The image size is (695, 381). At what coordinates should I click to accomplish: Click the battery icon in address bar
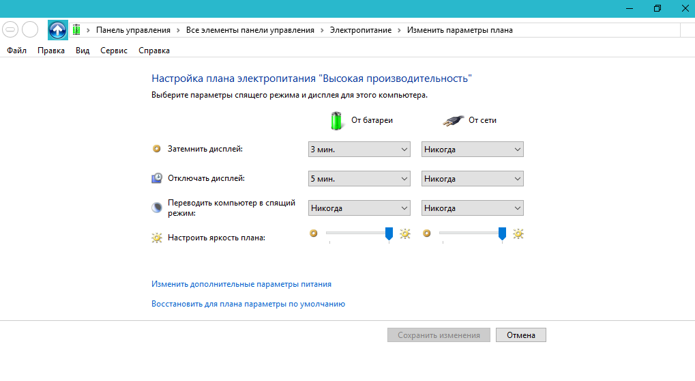coord(76,30)
